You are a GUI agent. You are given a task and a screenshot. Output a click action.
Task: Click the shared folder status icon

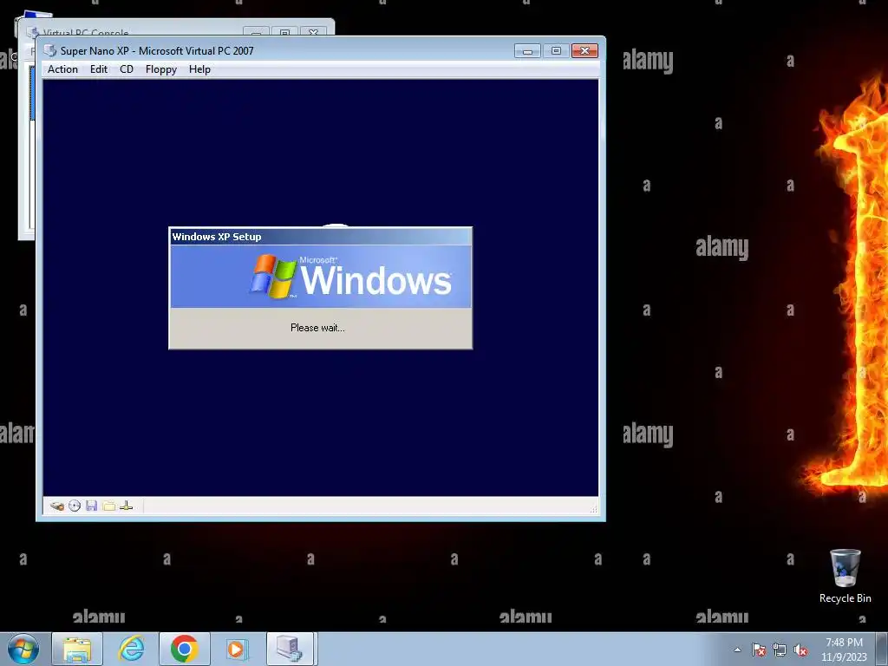[x=108, y=506]
